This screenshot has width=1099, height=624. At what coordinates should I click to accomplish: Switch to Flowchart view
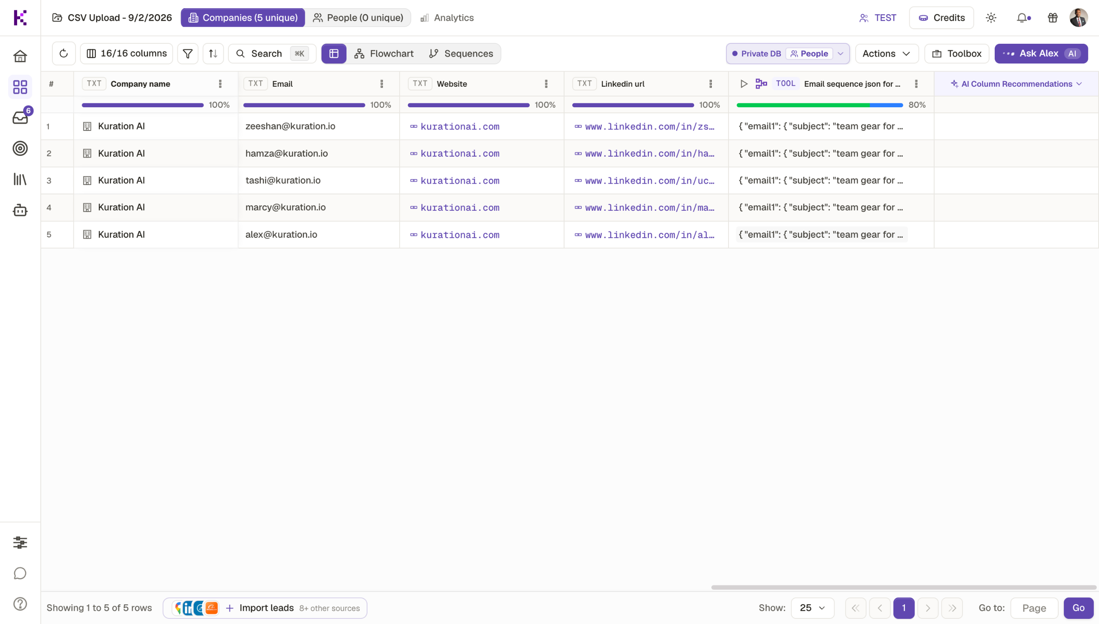[x=384, y=54]
